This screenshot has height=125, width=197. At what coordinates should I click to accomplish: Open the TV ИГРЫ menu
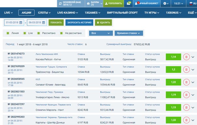point(152,13)
